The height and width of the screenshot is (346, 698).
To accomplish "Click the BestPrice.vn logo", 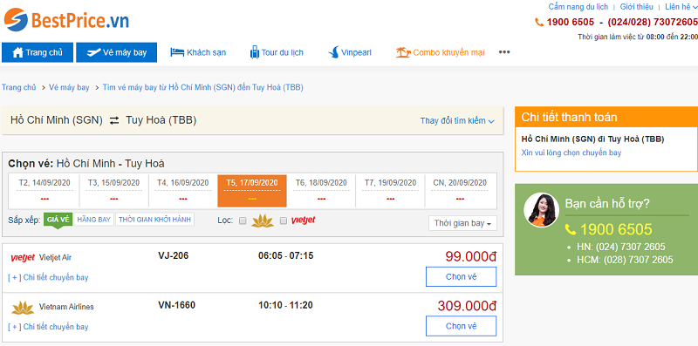I will 66,20.
